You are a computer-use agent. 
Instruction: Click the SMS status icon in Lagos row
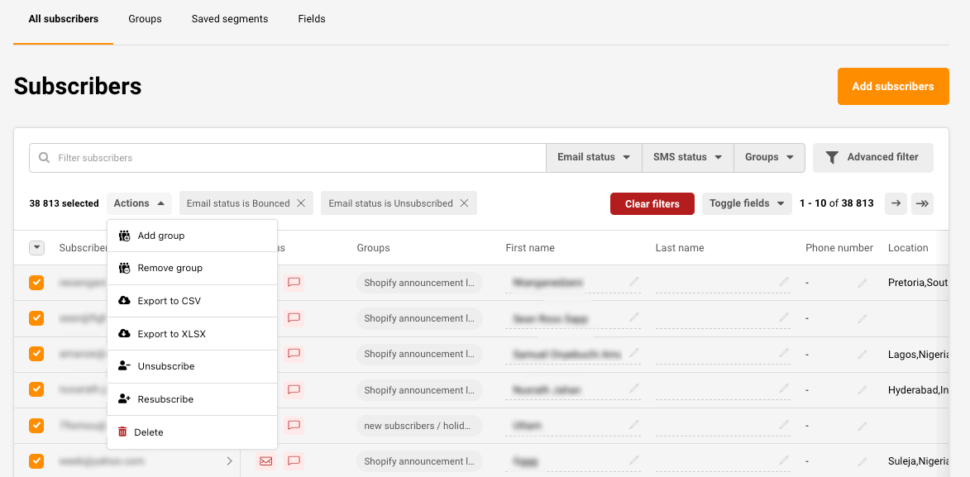point(294,354)
